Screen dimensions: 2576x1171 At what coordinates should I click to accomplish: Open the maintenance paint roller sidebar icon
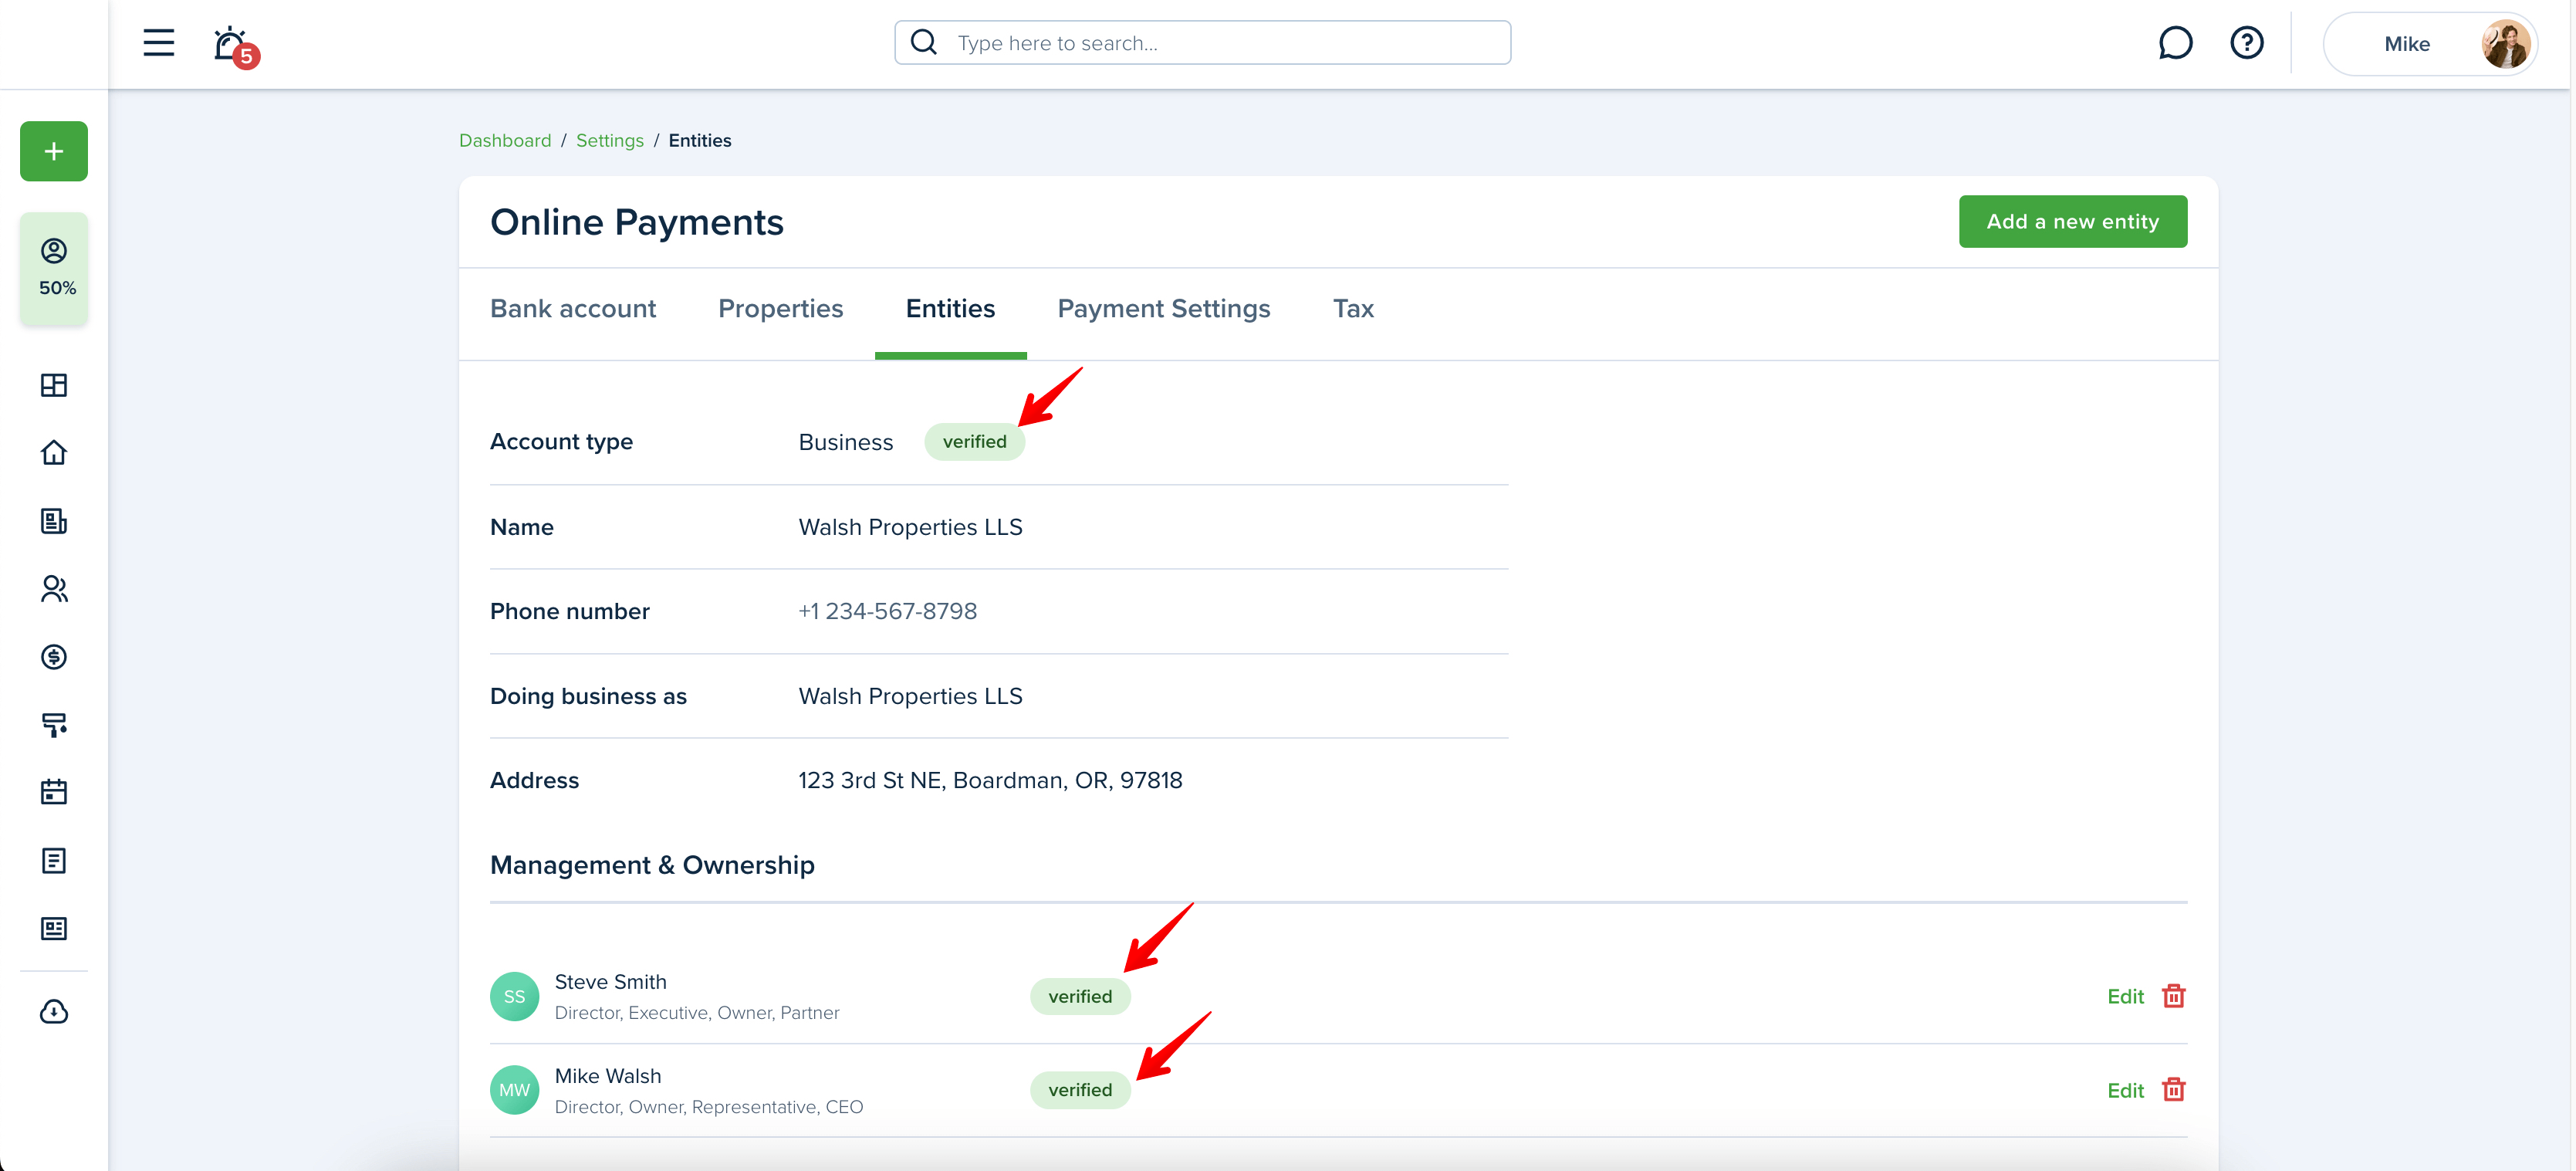[54, 725]
